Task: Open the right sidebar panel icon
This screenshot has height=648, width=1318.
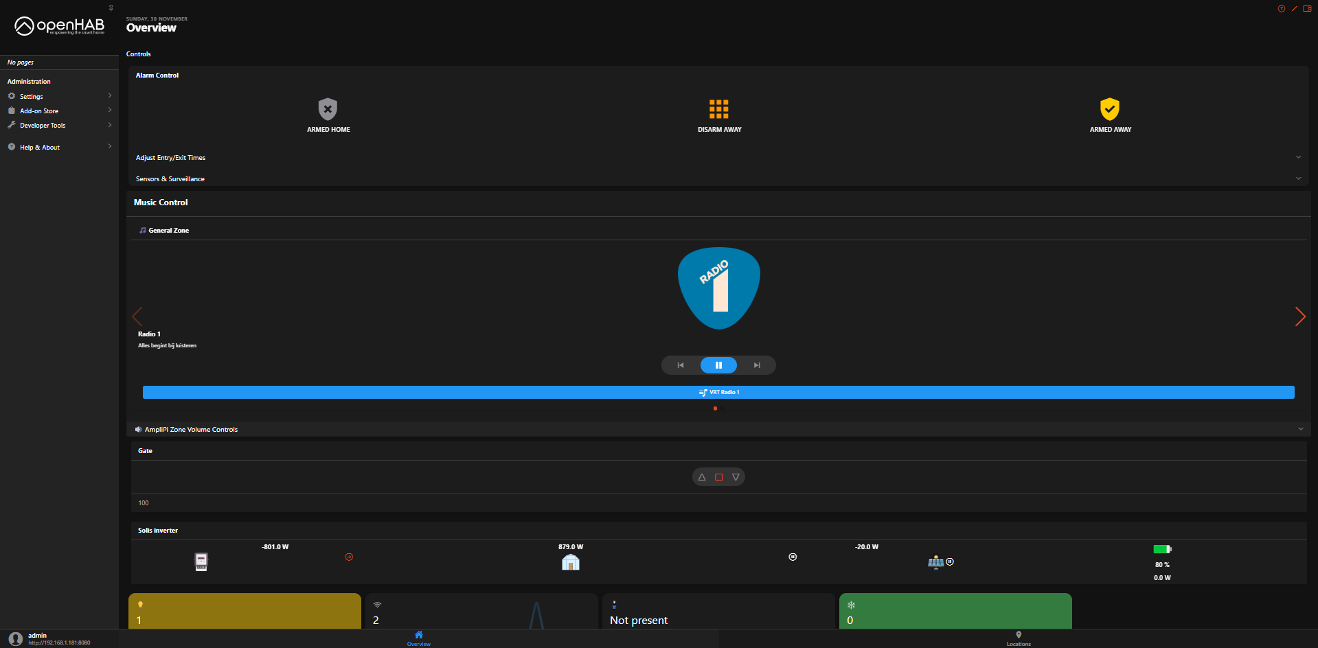Action: point(1307,9)
